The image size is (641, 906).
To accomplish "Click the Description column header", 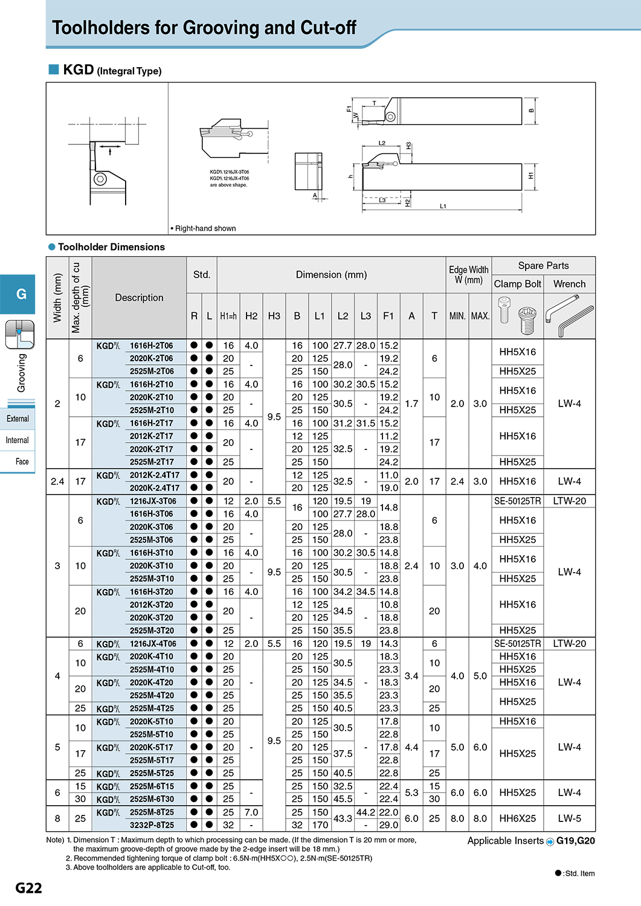I will (139, 298).
